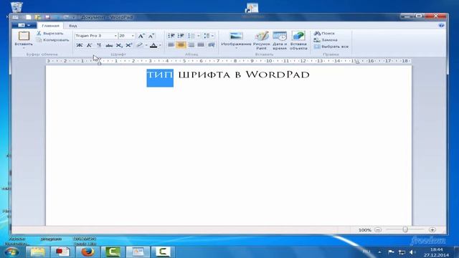Open Firefox from taskbar
459x258 pixels.
[x=87, y=252]
